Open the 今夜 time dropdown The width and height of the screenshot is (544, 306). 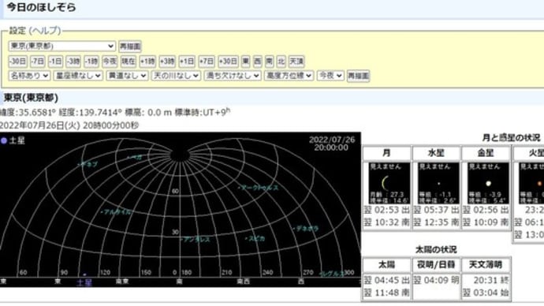click(330, 76)
